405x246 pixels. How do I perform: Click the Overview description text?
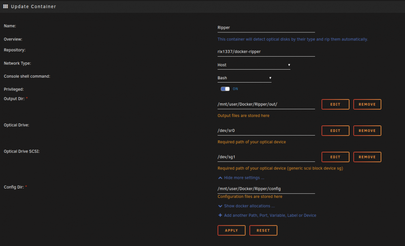pos(293,39)
